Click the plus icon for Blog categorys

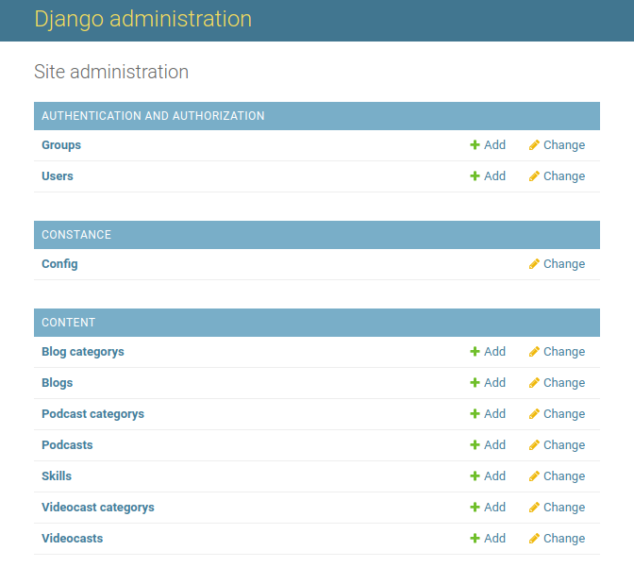pos(475,352)
